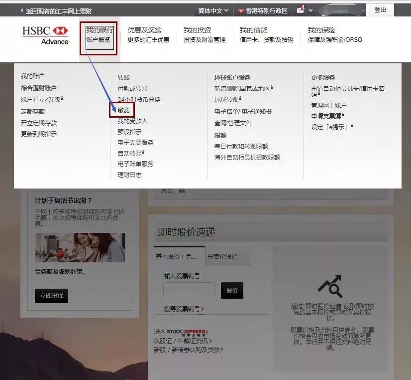The height and width of the screenshot is (380, 411).
Task: Click 新增/删除国家或地区 link
Action: pyautogui.click(x=243, y=88)
